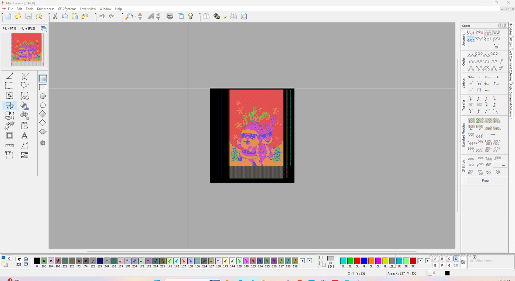This screenshot has height=281, width=515.
Task: Click the undo arrow icon
Action: (x=102, y=16)
